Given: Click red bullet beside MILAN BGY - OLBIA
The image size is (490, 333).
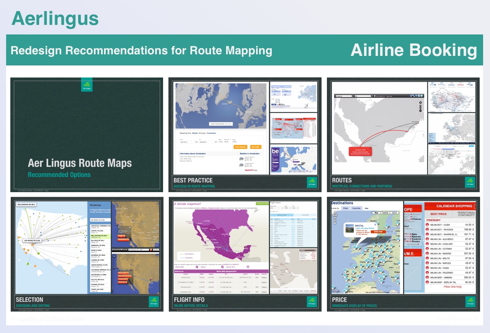Looking at the screenshot, I should (427, 225).
